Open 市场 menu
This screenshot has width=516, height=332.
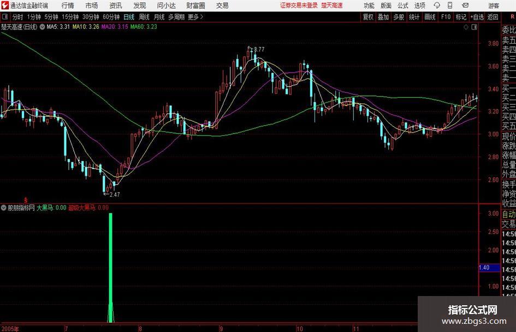point(92,5)
